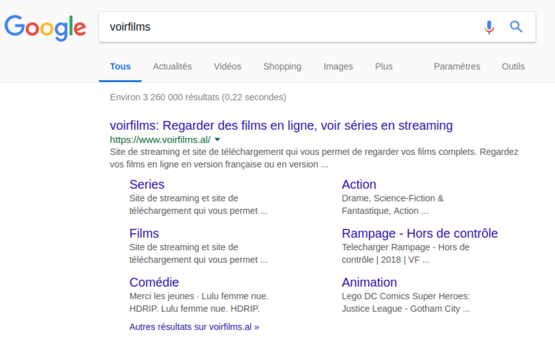Screen dimensions: 555x342
Task: Open the main voirfilms result title link
Action: [281, 126]
